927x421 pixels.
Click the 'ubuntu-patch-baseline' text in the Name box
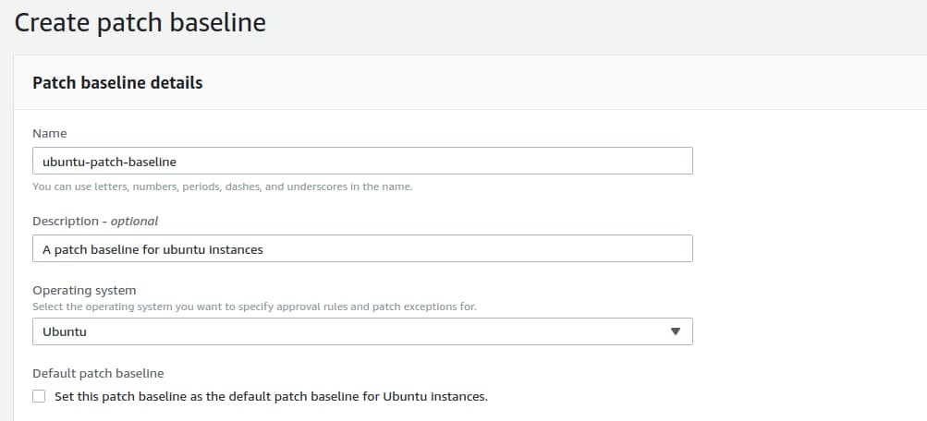(x=109, y=162)
